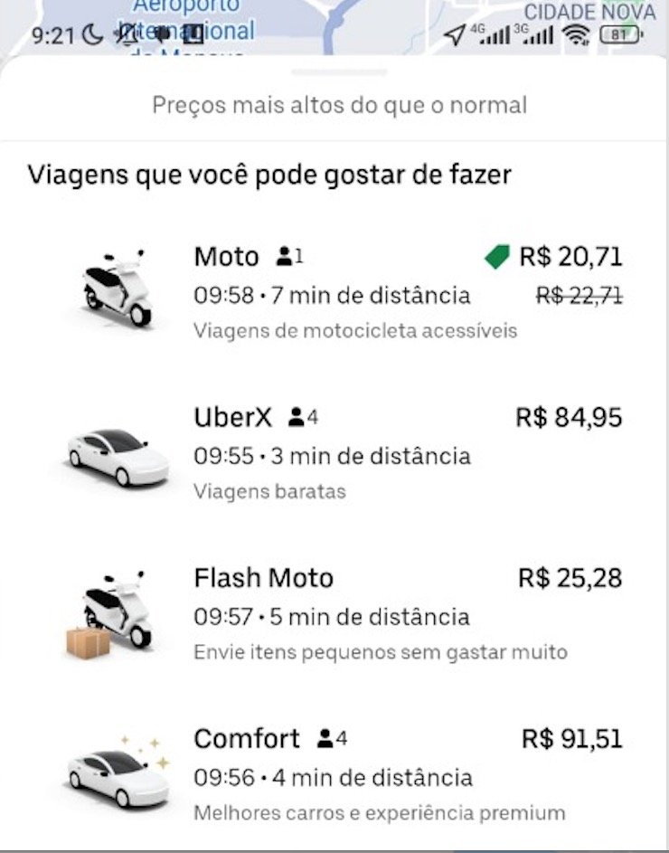Screen dimensions: 669x853
Task: Tap the Moto passenger capacity icon
Action: click(289, 257)
